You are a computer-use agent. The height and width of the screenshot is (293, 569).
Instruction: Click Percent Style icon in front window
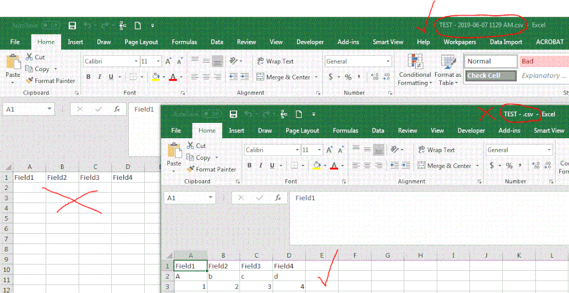coord(509,166)
